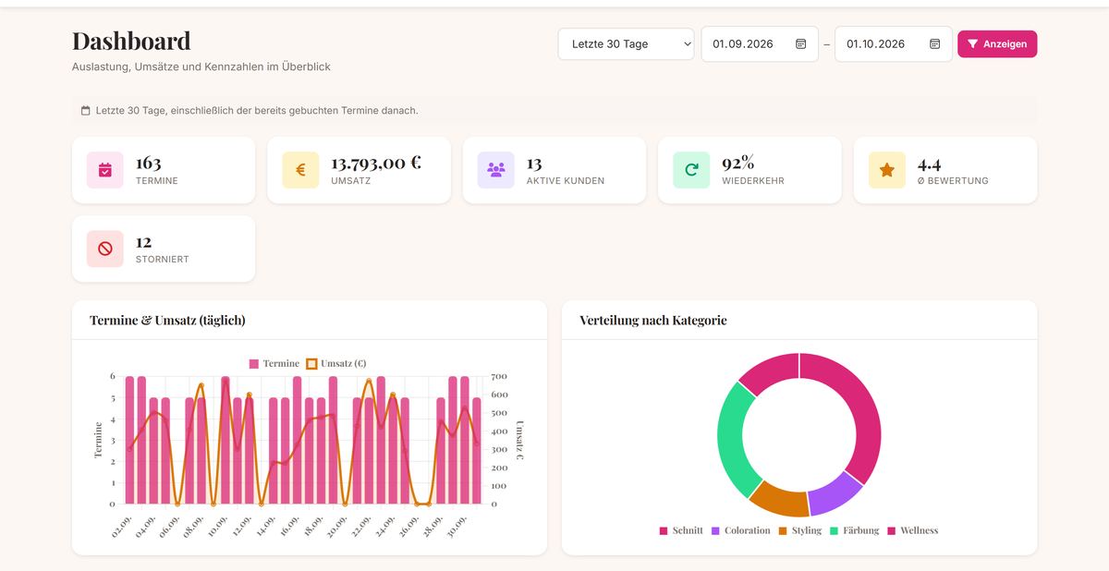Click the Dashboard page heading

[131, 41]
